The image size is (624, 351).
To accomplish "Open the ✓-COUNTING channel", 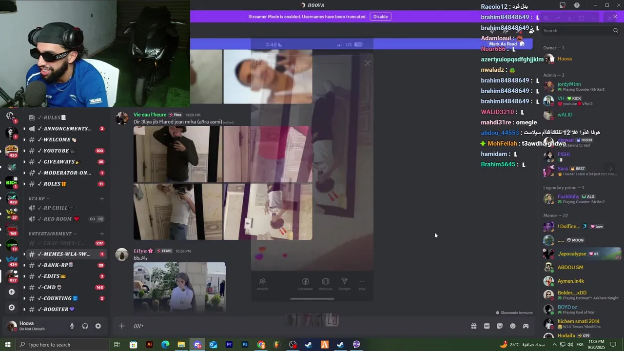I will [x=67, y=298].
